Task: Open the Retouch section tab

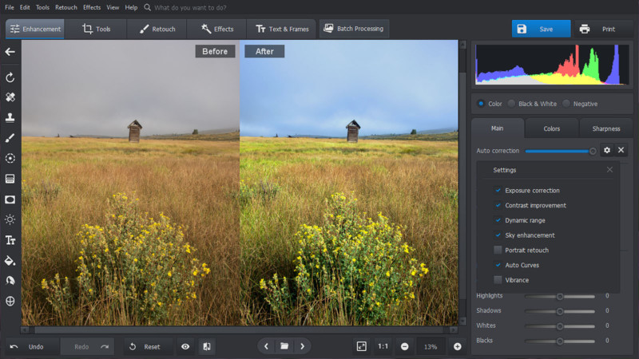Action: (x=157, y=29)
